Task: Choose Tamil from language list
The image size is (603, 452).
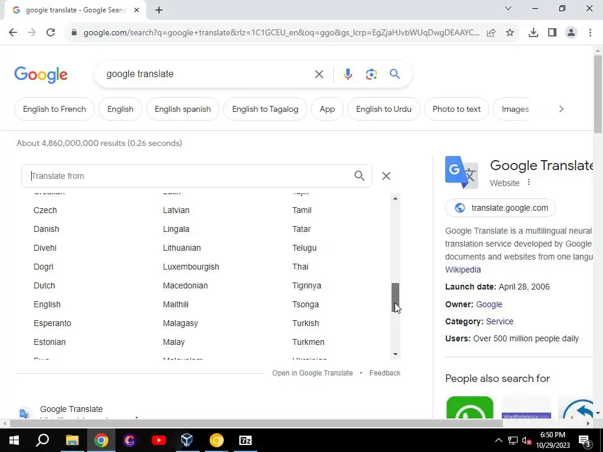Action: 301,210
